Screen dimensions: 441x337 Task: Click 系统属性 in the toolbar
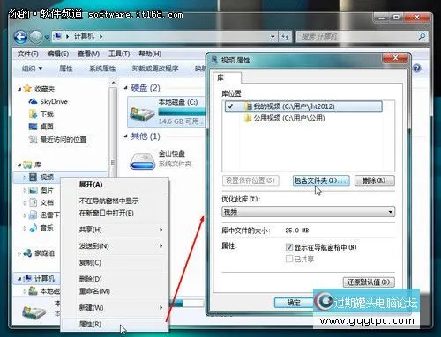click(102, 69)
